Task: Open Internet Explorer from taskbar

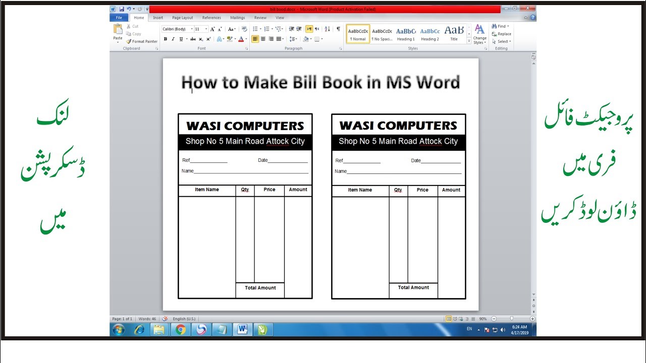Action: (139, 330)
